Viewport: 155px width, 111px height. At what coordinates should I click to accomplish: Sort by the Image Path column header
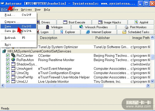(x=140, y=38)
